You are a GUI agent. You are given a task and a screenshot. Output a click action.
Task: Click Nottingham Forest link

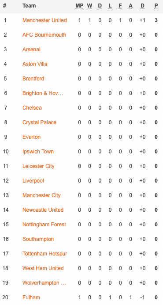44,225
